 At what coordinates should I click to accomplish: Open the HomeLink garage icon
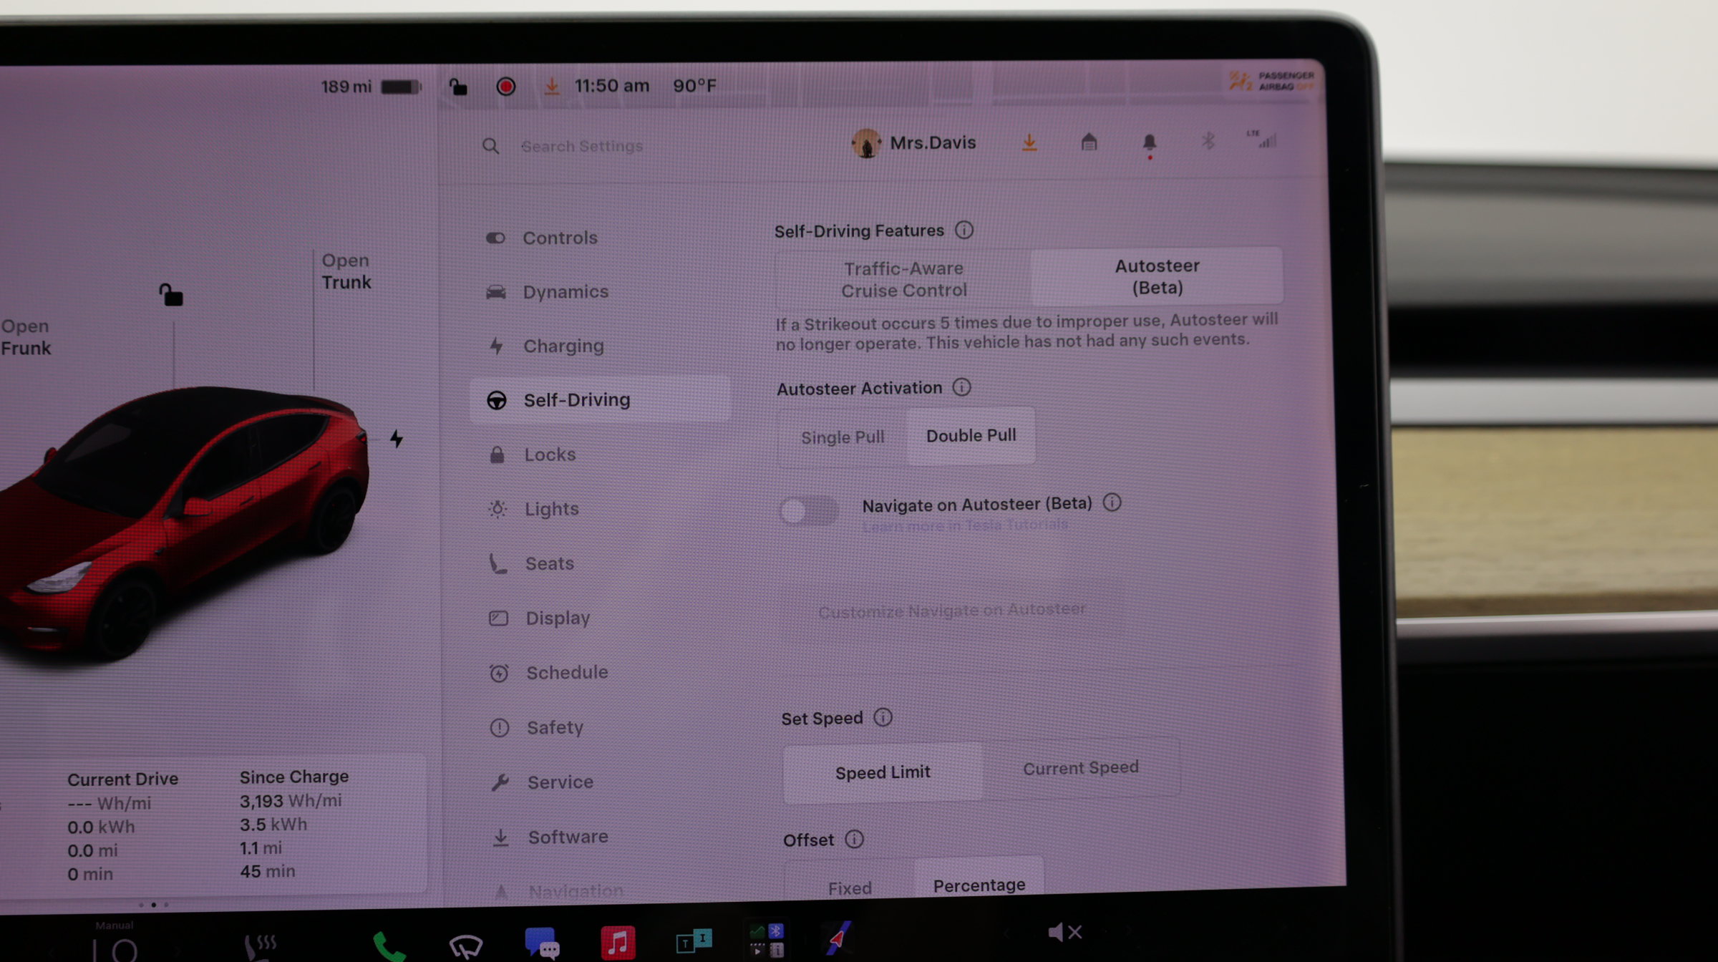(1089, 142)
